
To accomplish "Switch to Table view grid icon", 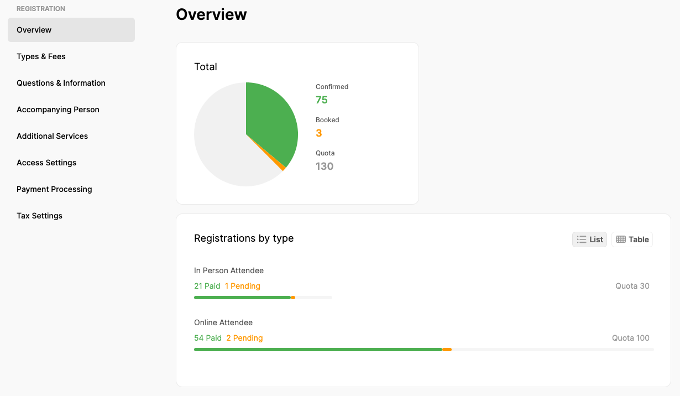I will [621, 239].
